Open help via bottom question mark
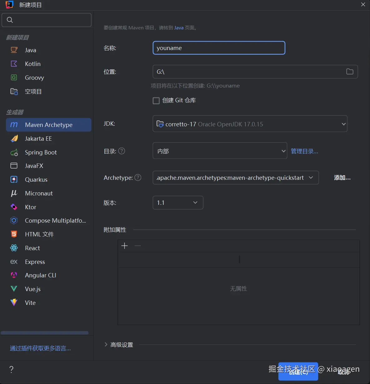Image resolution: width=370 pixels, height=384 pixels. (12, 370)
